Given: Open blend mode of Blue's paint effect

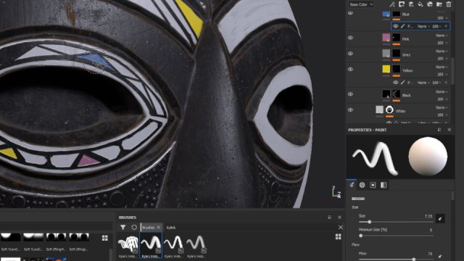Looking at the screenshot, I should point(423,26).
